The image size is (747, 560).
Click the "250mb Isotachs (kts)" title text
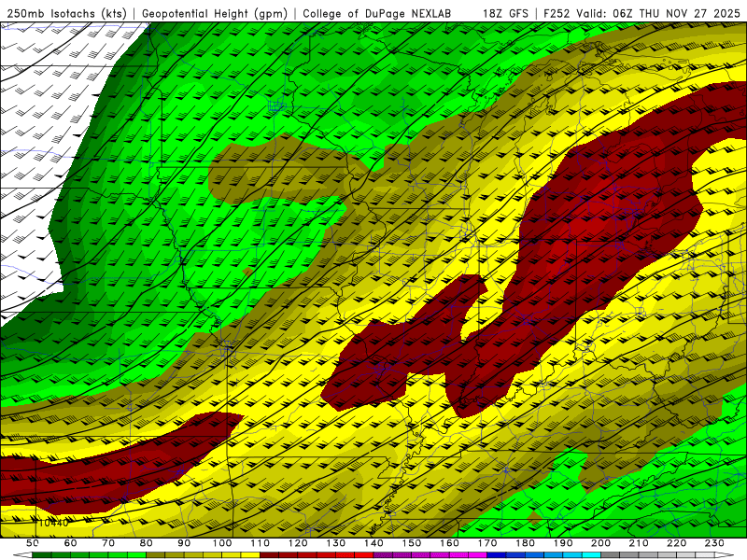tap(67, 13)
